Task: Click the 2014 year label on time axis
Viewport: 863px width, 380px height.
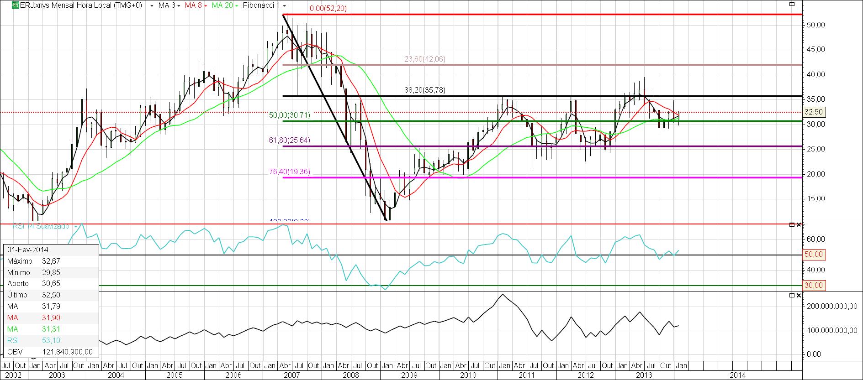Action: point(737,375)
